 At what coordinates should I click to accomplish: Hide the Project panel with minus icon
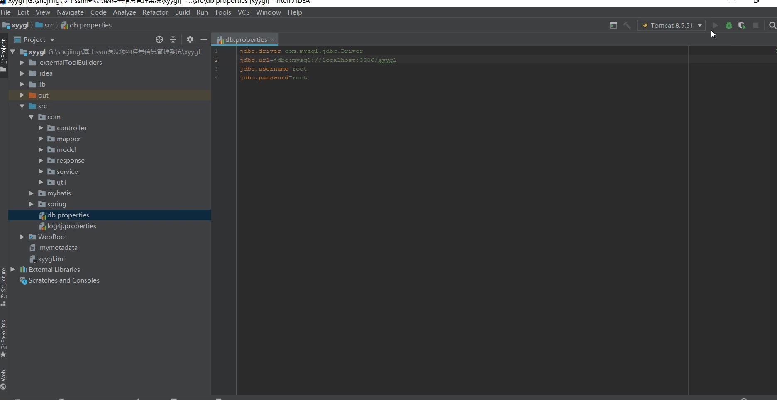[x=204, y=39]
